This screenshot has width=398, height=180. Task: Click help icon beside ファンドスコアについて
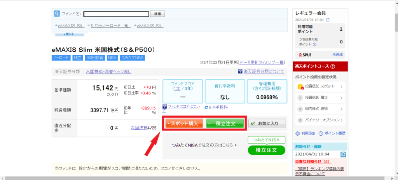tap(164, 107)
